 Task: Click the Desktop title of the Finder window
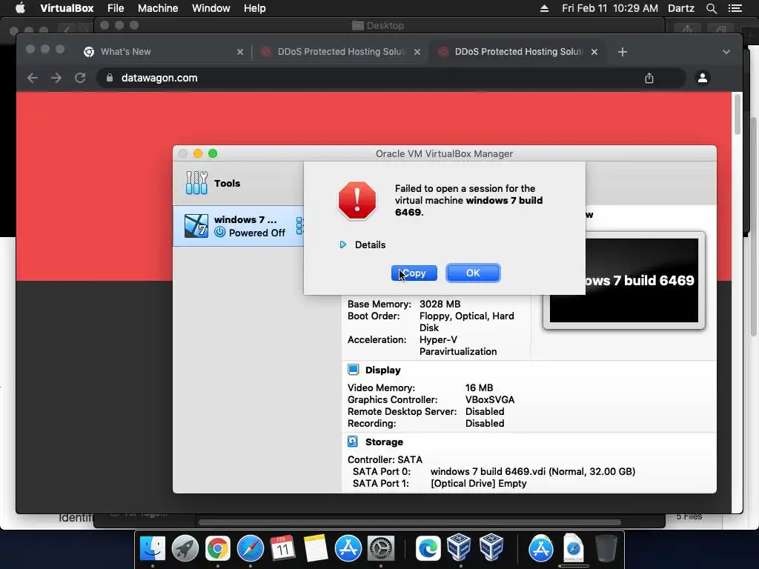pyautogui.click(x=385, y=26)
